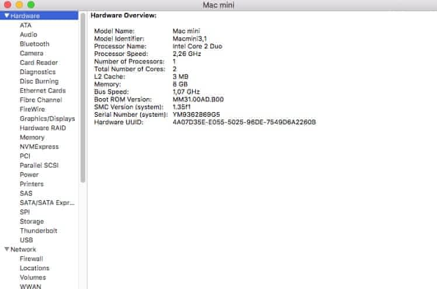Screen dimensions: 437x289
Task: Click the Hardware UUID value
Action: [244, 122]
